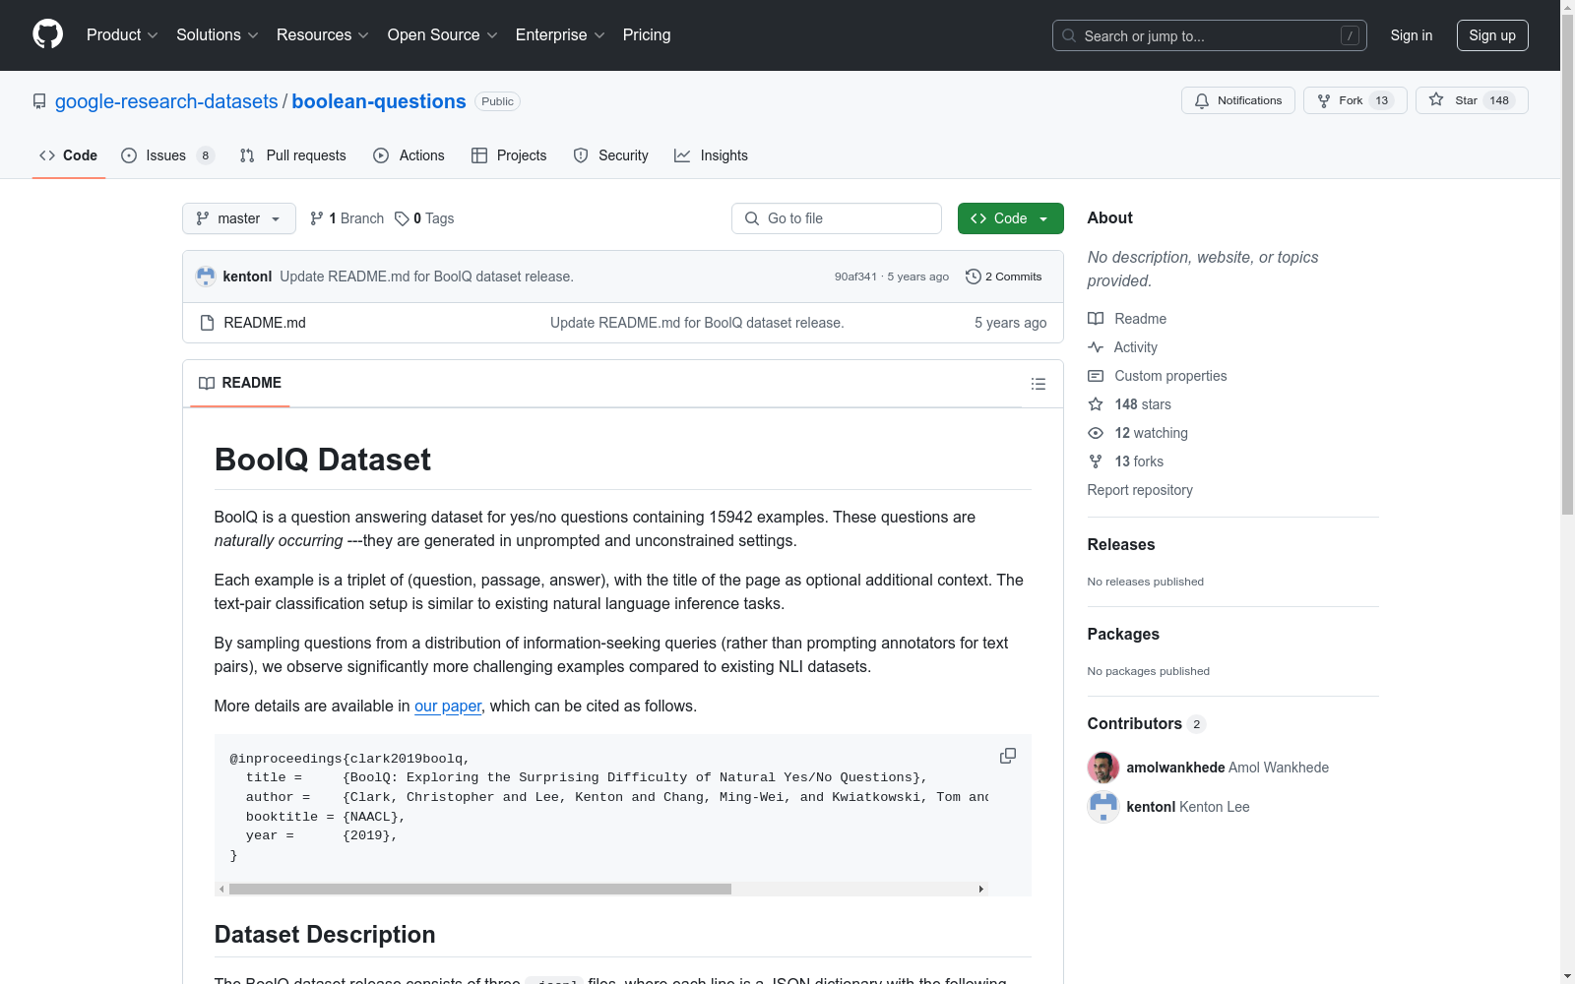Open the Contributors heading link
Image resolution: width=1575 pixels, height=984 pixels.
pyautogui.click(x=1147, y=723)
